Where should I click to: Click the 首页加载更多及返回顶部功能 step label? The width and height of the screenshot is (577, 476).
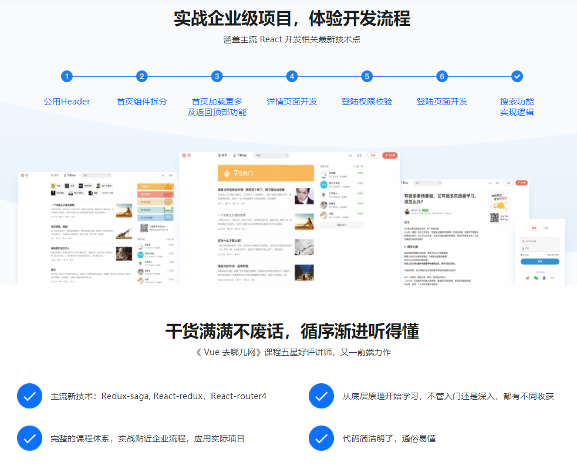(x=217, y=107)
